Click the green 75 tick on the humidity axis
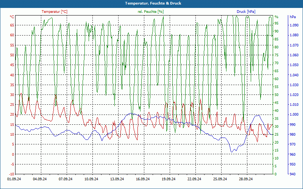 (276, 55)
